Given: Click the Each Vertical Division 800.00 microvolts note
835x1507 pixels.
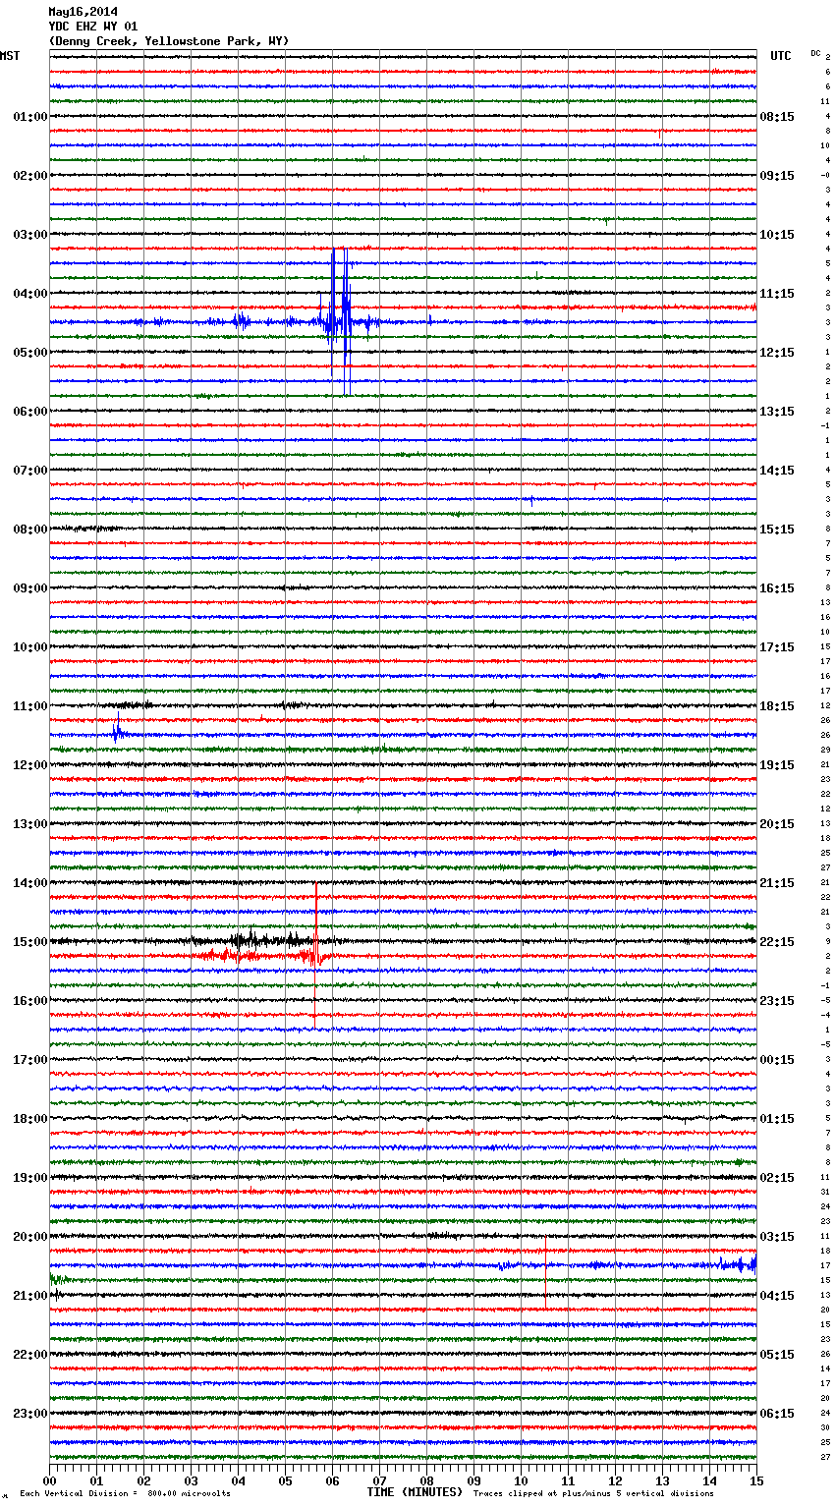Looking at the screenshot, I should pyautogui.click(x=125, y=1493).
